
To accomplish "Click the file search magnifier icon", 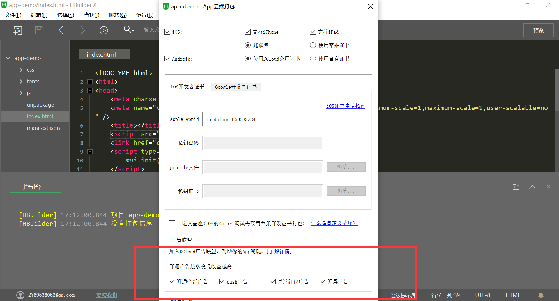I will 129,29.
